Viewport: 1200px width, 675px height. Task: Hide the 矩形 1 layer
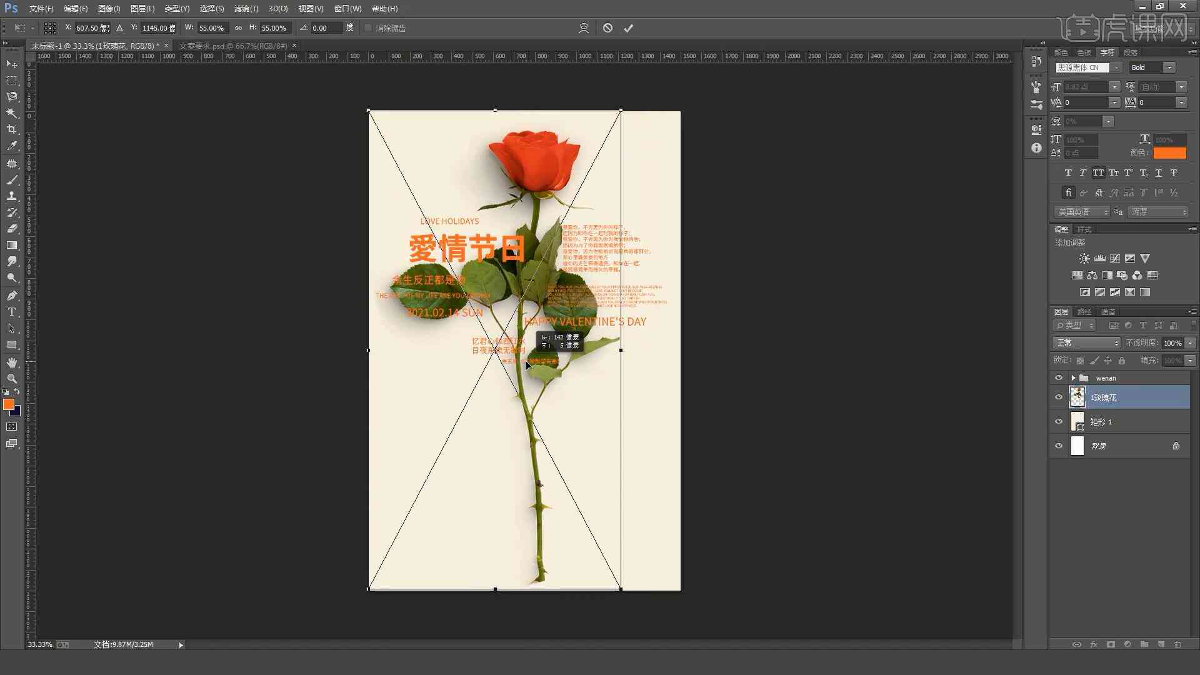[1058, 422]
